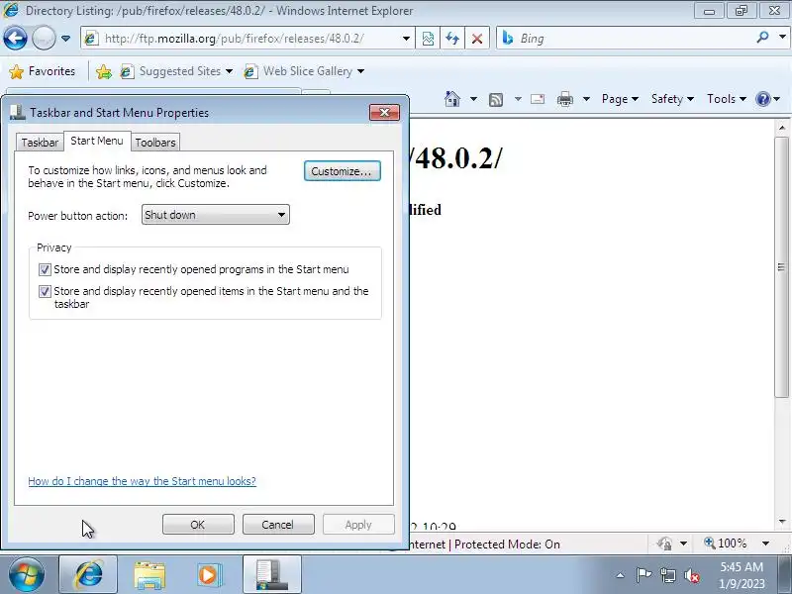The width and height of the screenshot is (792, 594).
Task: Open the Safety menu
Action: (672, 99)
